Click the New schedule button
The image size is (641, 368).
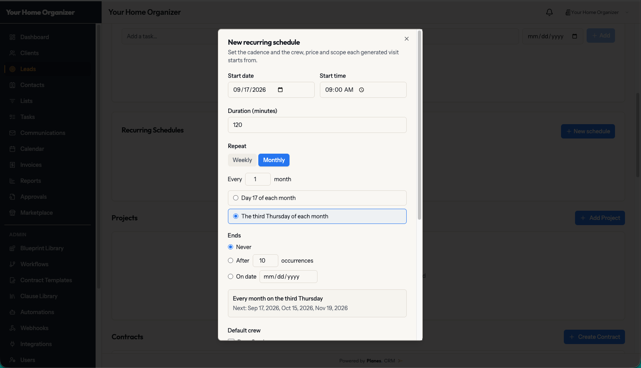588,131
